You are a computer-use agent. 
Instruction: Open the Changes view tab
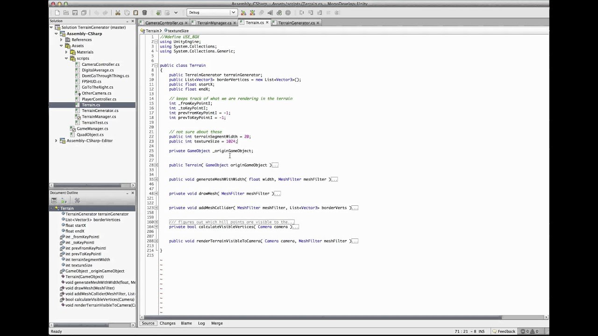coord(167,323)
